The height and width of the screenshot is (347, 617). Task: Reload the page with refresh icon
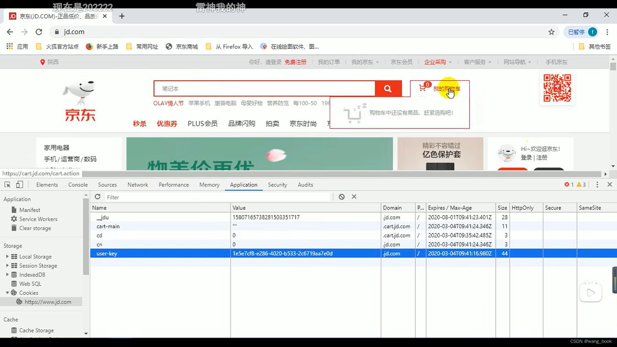(39, 32)
